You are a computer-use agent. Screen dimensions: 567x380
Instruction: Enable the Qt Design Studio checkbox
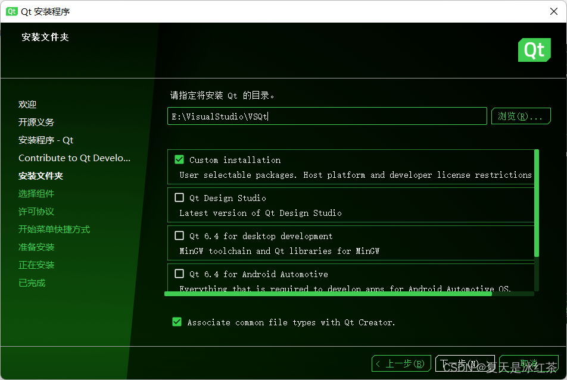click(179, 197)
